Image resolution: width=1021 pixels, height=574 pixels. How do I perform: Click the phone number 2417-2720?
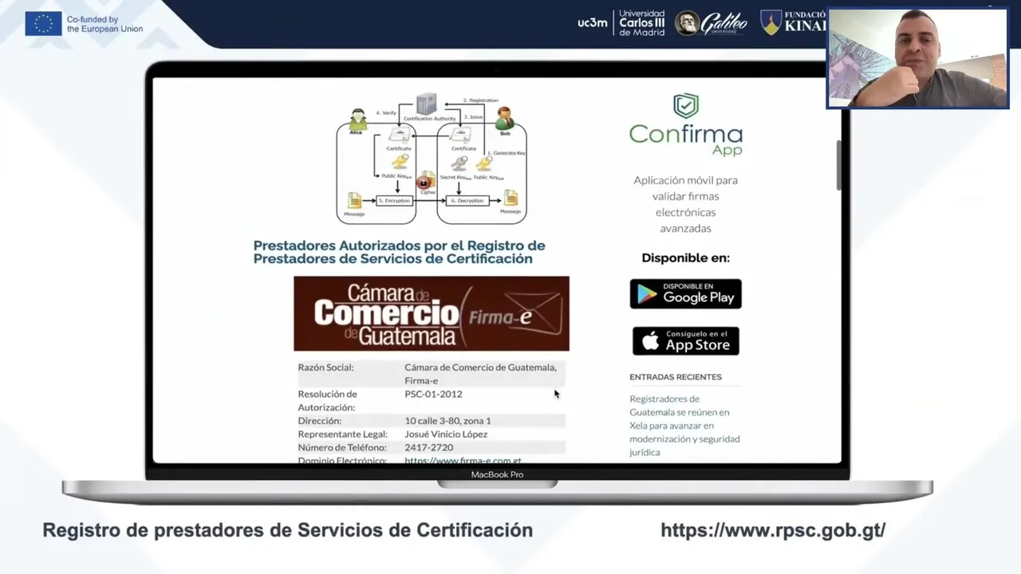[x=428, y=448]
